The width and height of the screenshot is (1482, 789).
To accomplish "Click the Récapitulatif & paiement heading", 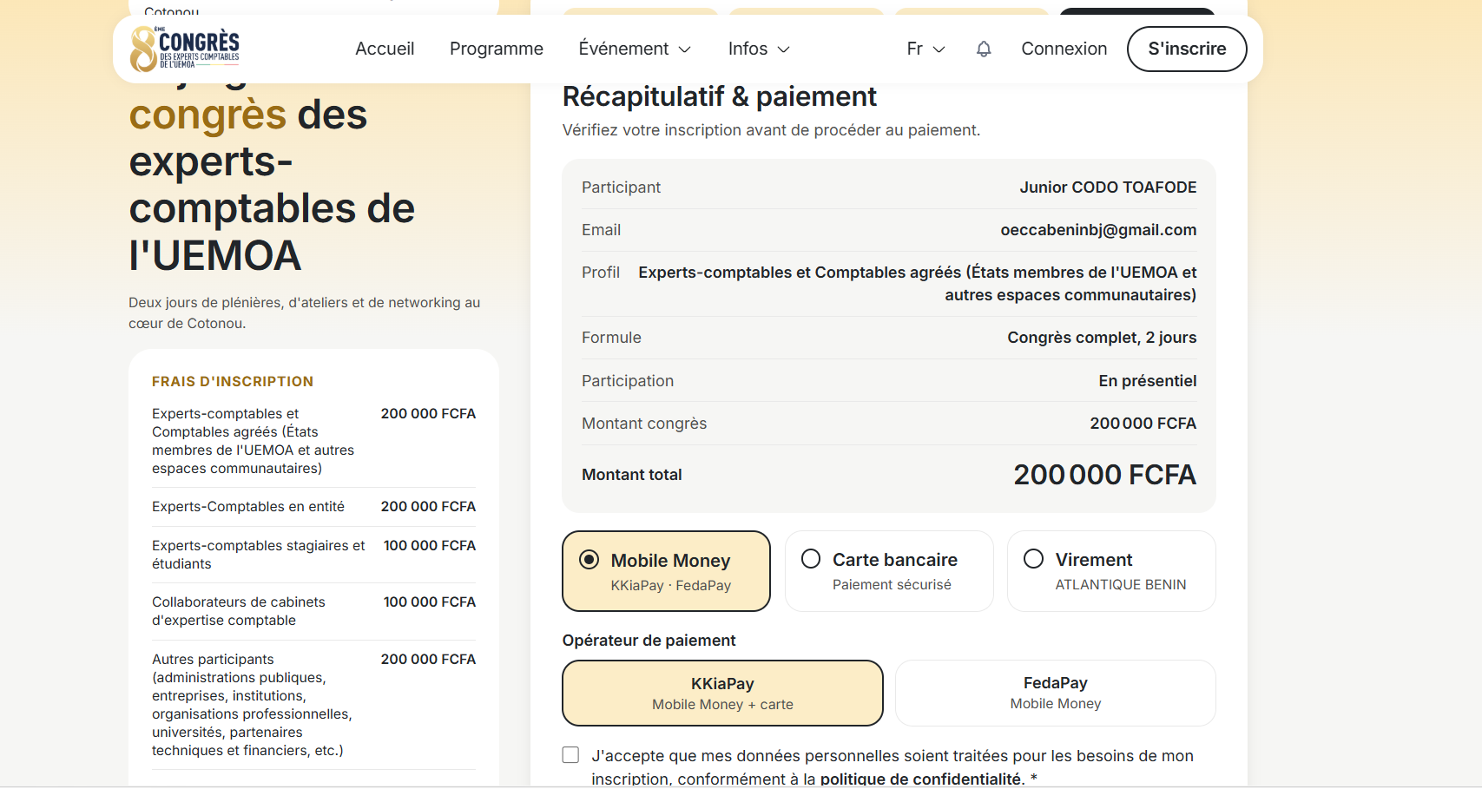I will [720, 96].
